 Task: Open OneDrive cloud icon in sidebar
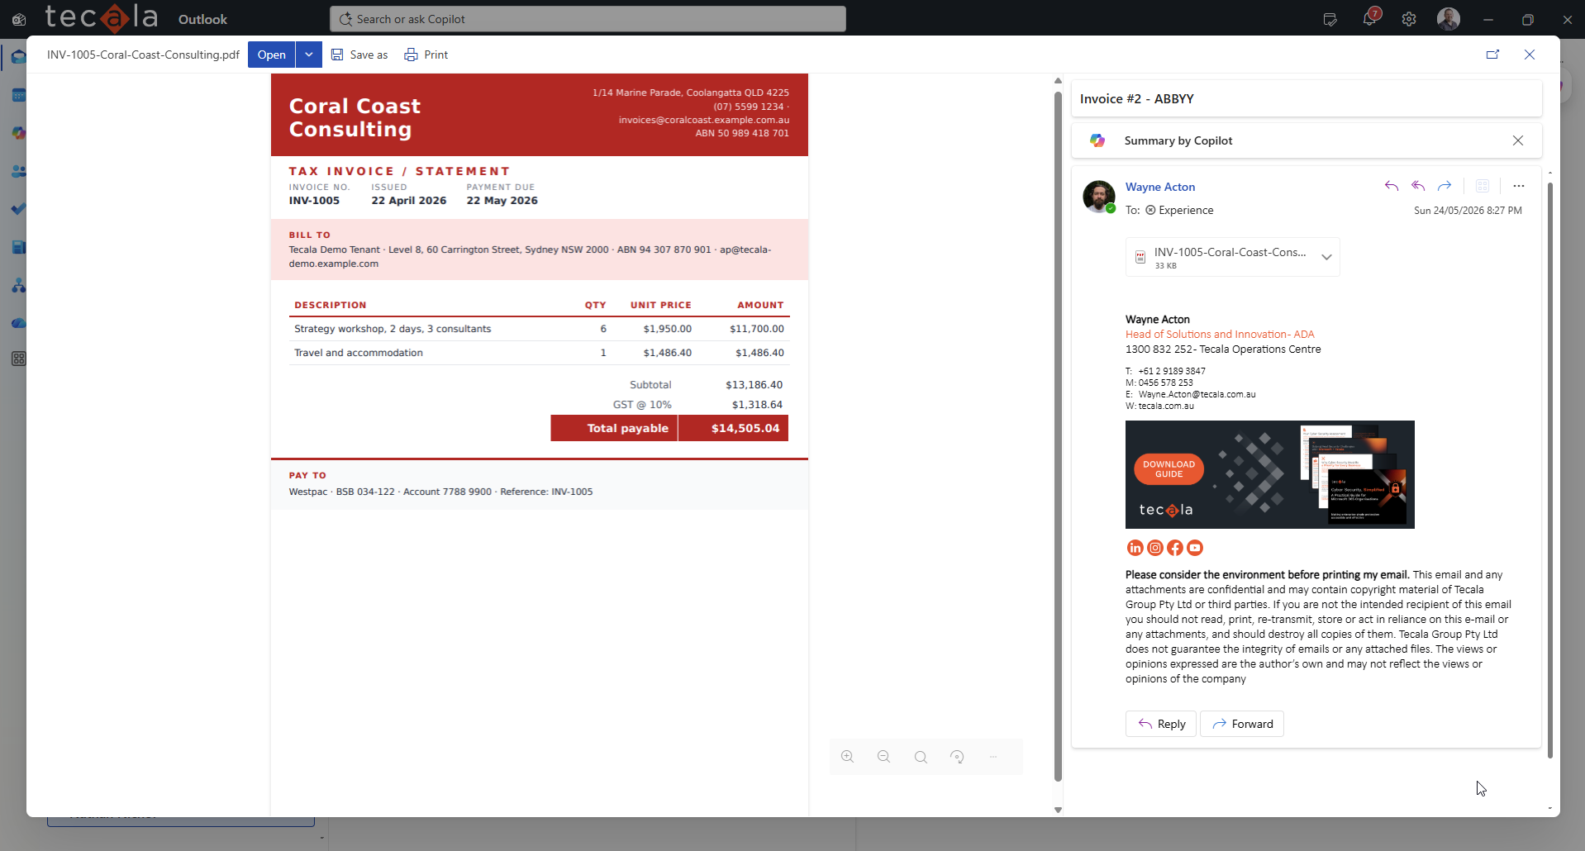click(18, 323)
